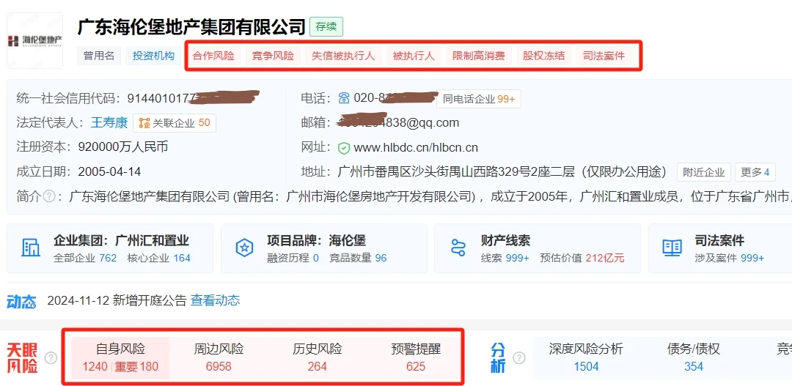
Task: Click the 司法案件 open book icon
Action: [x=672, y=248]
